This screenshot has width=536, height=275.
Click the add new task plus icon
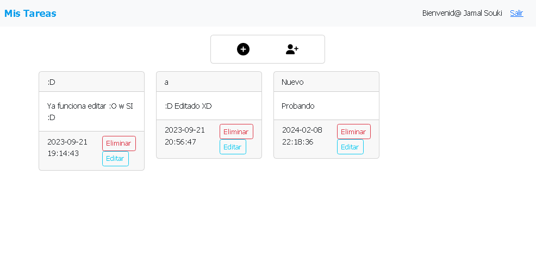pyautogui.click(x=243, y=49)
